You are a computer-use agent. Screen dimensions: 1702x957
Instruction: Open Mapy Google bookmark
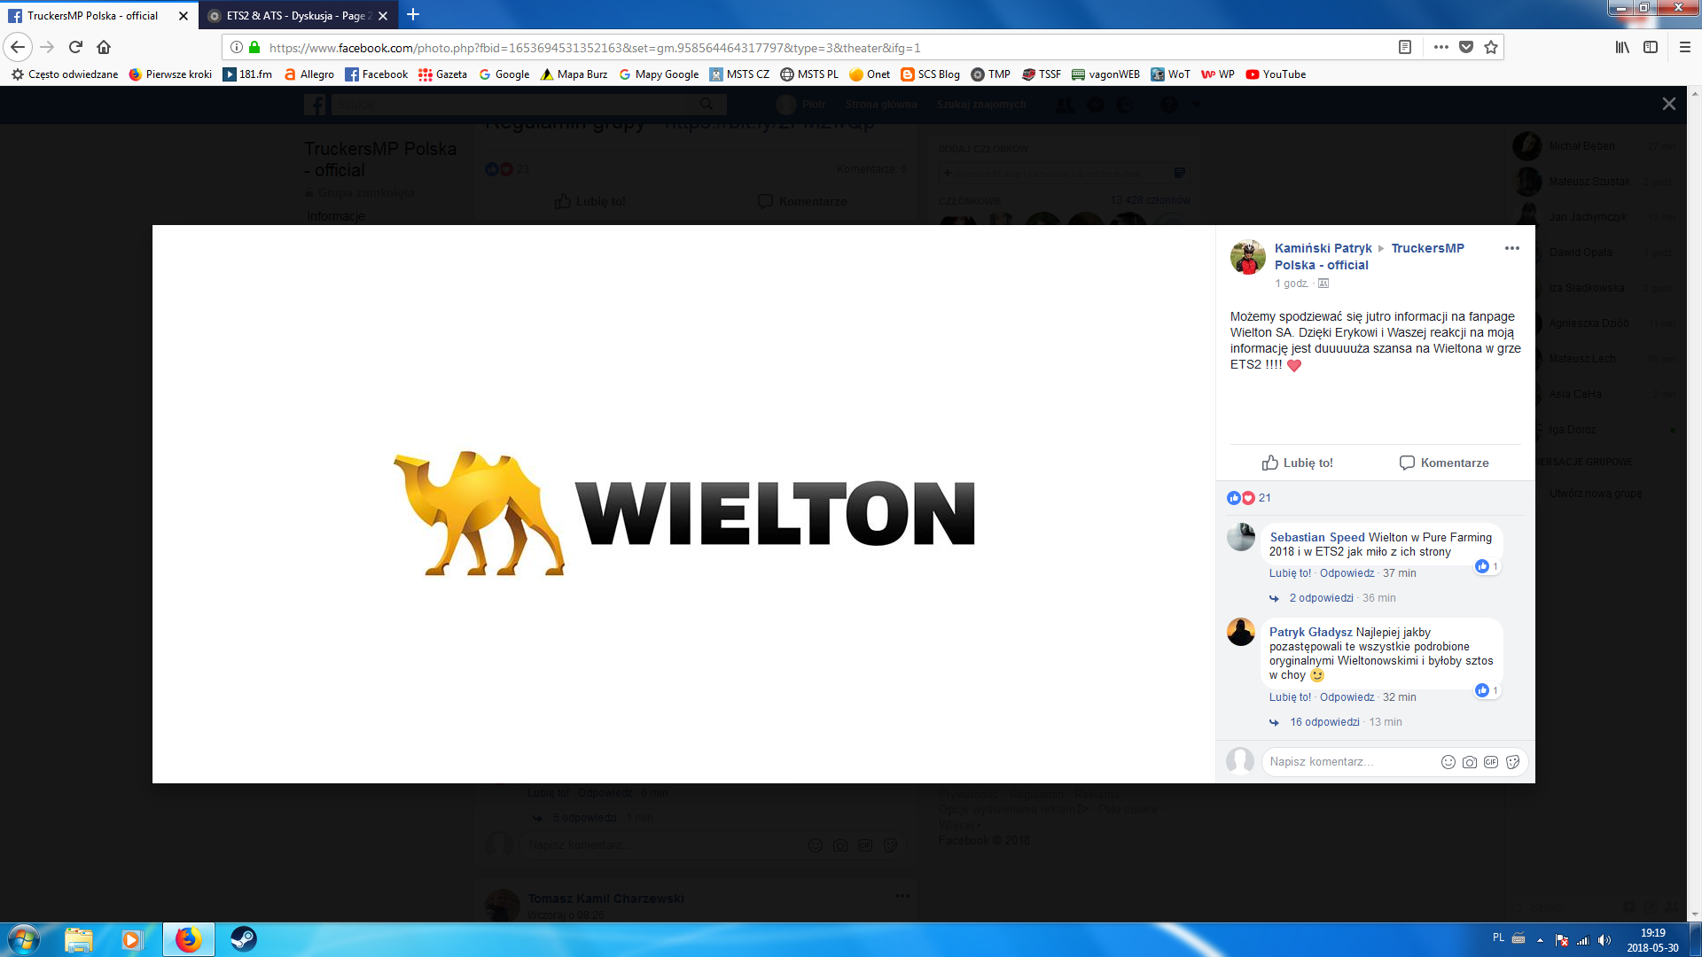pos(659,74)
